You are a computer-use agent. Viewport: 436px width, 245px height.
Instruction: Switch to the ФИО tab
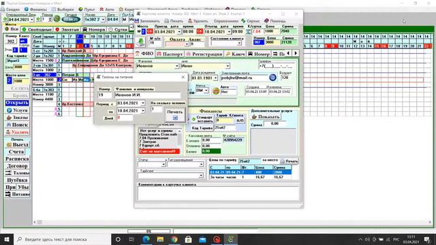[144, 54]
